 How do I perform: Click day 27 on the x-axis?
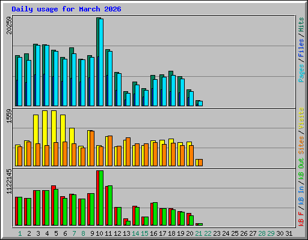click(253, 233)
